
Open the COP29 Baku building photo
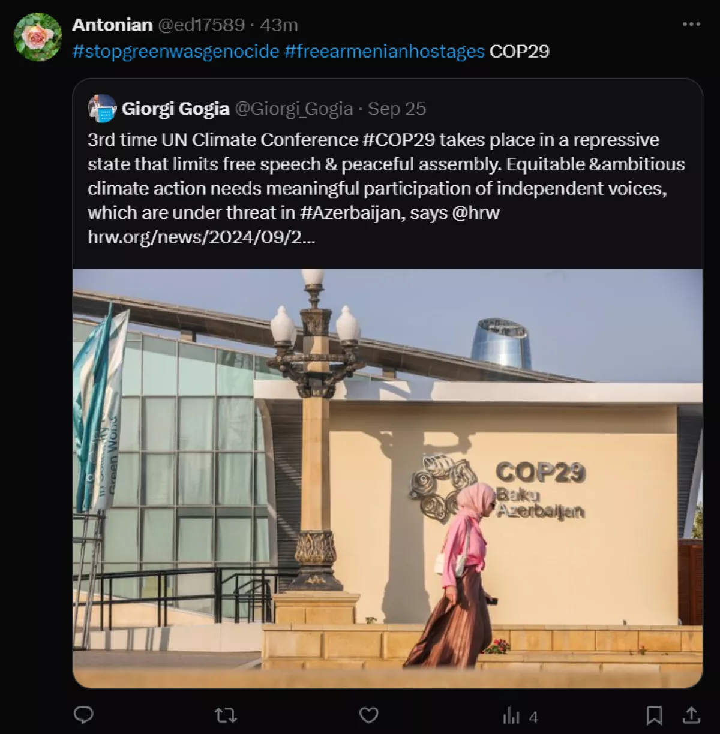[x=388, y=478]
